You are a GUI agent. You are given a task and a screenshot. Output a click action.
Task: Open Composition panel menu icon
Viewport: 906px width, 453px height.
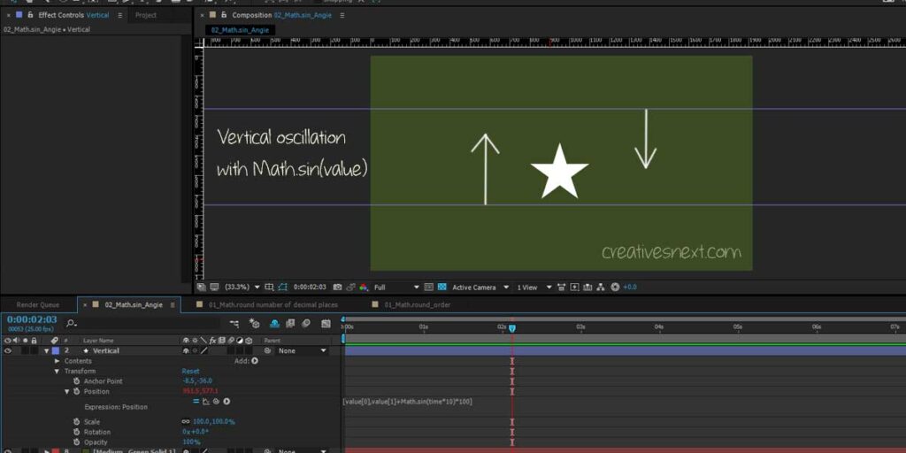(x=342, y=15)
